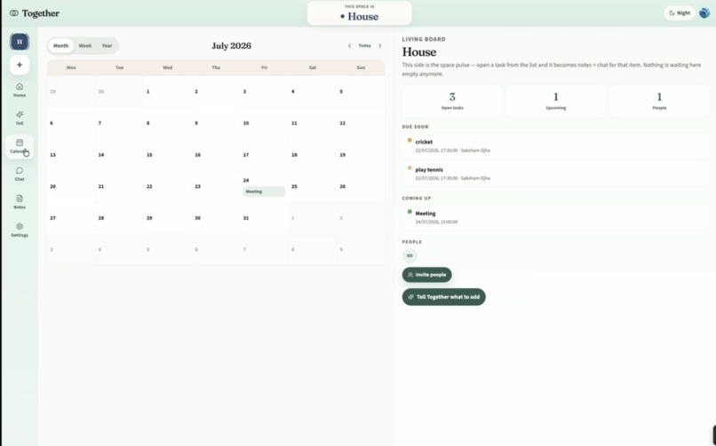Click the play tennis status dot

pyautogui.click(x=410, y=168)
